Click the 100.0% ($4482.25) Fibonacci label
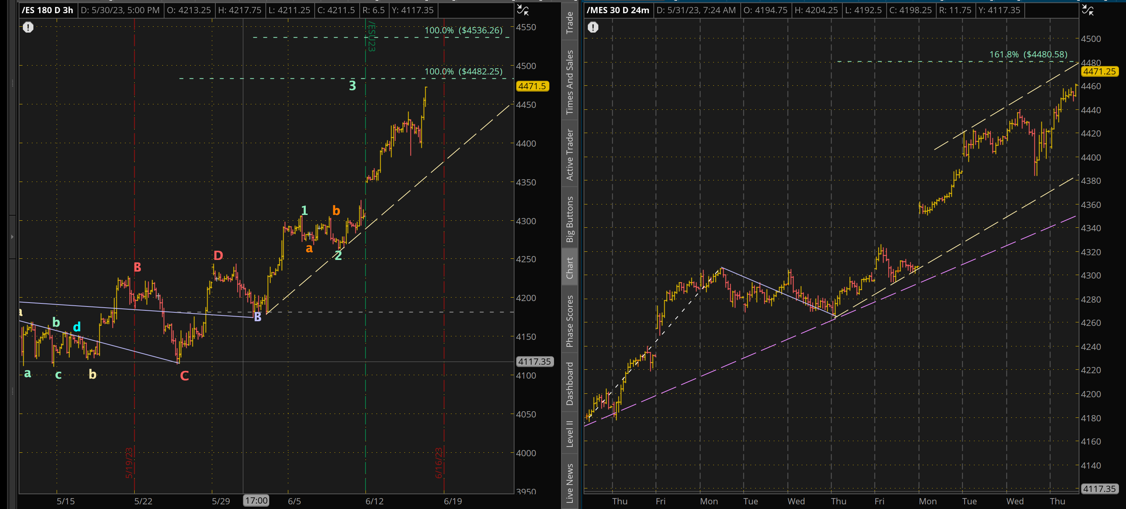 463,71
